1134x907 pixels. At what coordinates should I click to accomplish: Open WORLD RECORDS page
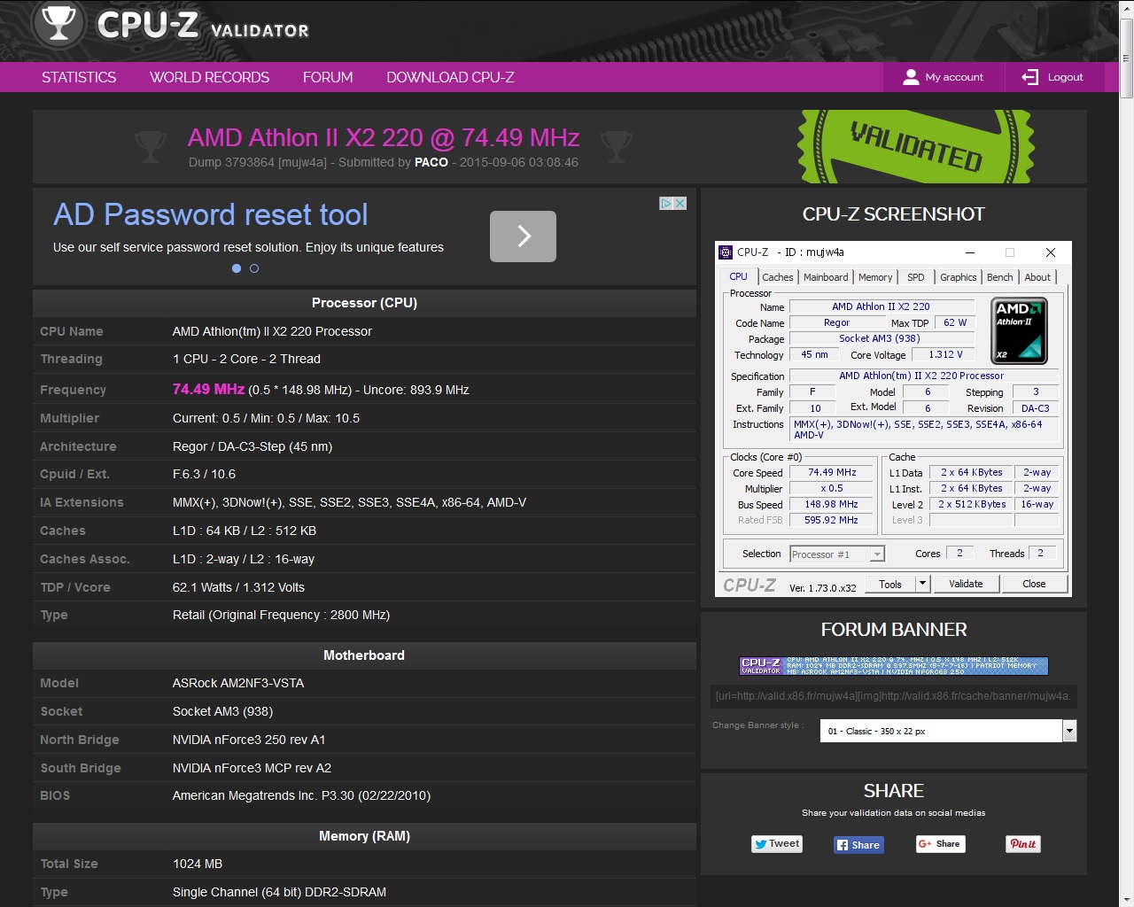209,77
